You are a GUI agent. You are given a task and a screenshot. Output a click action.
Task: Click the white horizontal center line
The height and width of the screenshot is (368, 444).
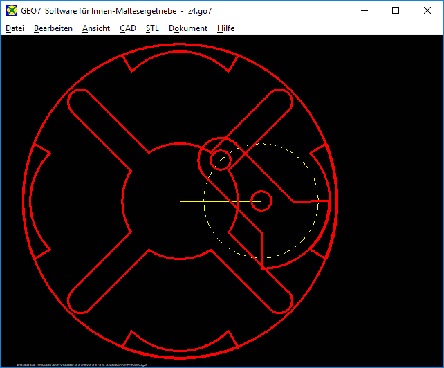207,201
